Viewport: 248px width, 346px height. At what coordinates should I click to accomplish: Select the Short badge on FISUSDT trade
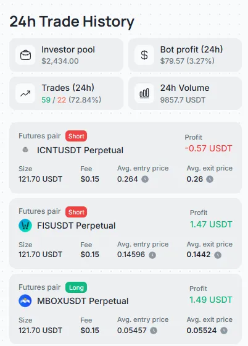click(76, 212)
